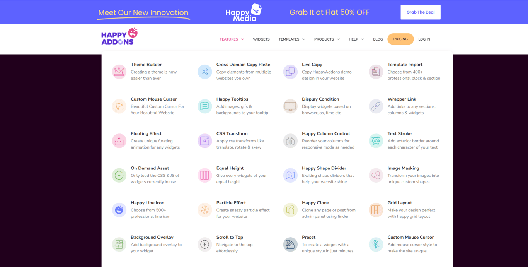Viewport: 528px width, 267px height.
Task: Click the Happy Column Control icon
Action: pos(290,141)
